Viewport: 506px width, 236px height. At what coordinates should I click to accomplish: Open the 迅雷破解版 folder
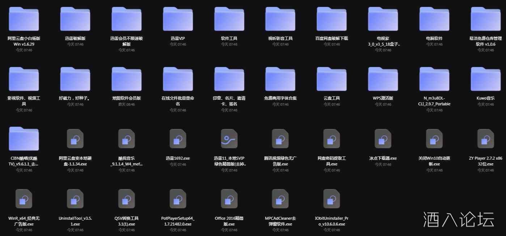pyautogui.click(x=75, y=19)
